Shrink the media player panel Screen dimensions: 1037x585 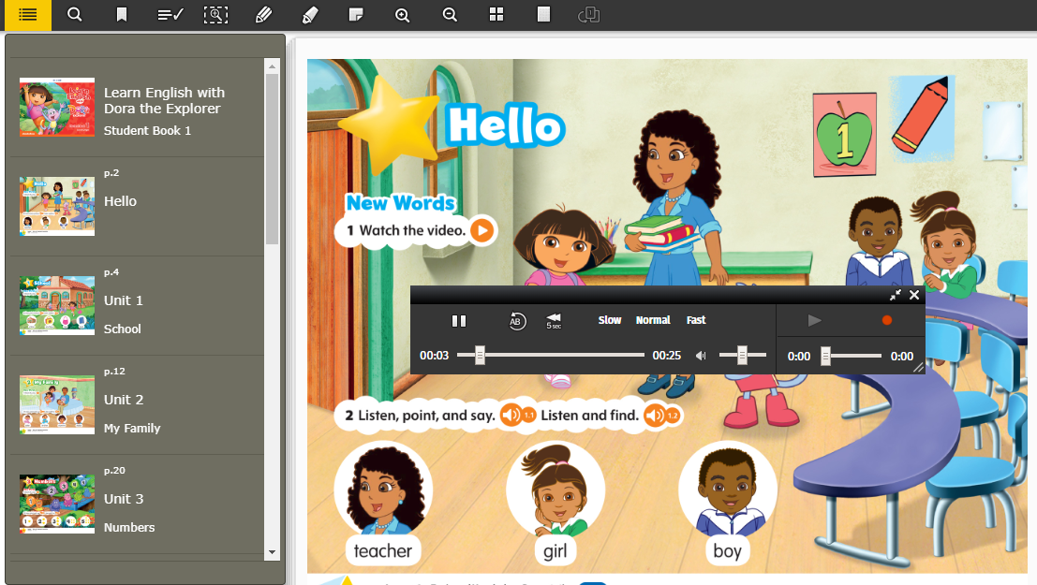pos(896,295)
